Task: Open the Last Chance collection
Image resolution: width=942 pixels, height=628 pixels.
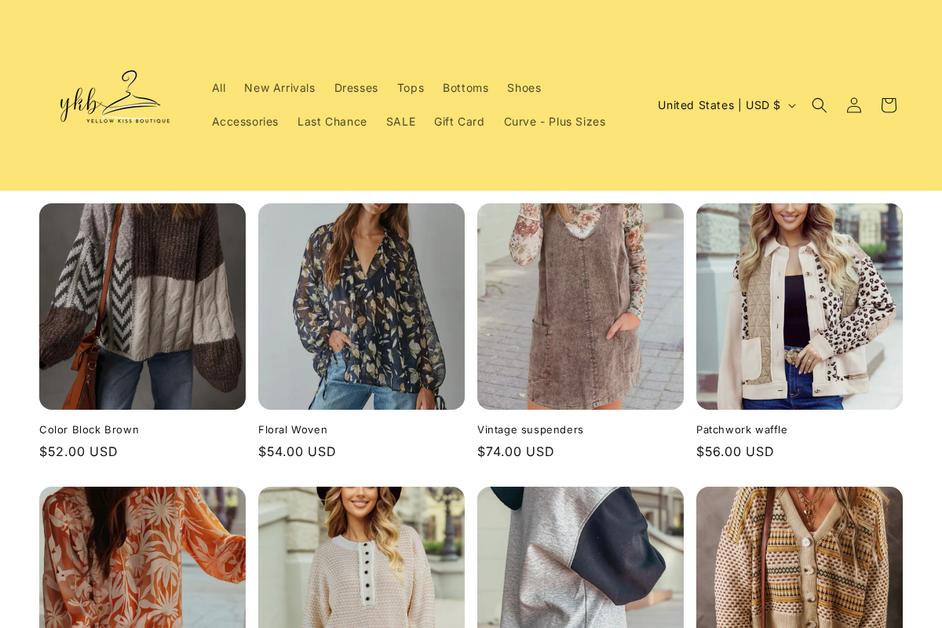Action: pos(332,121)
